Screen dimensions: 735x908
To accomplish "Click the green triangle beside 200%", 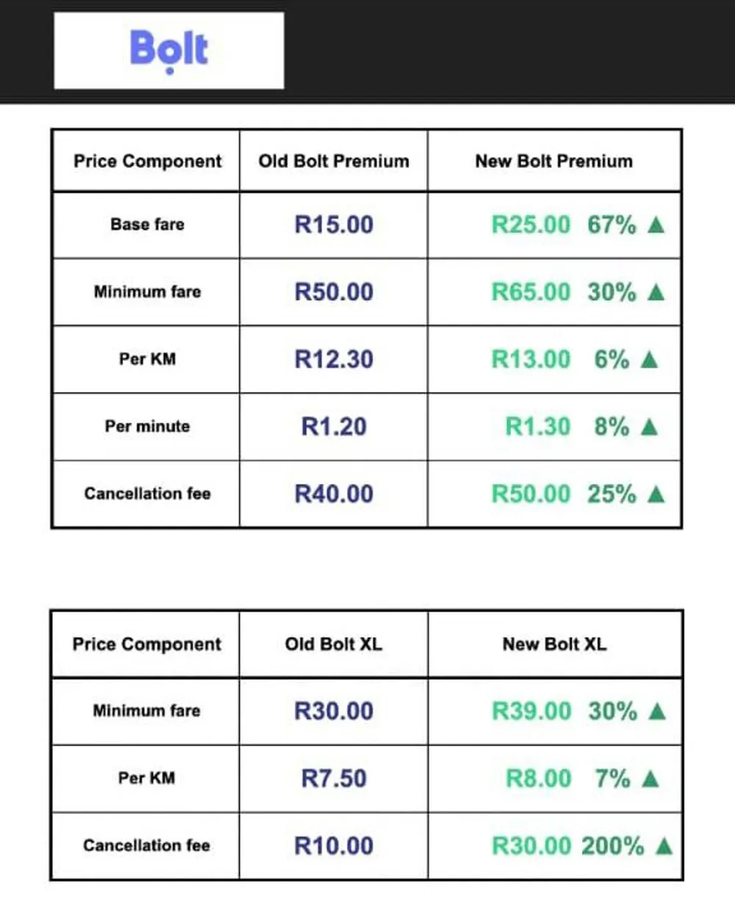I will 664,846.
